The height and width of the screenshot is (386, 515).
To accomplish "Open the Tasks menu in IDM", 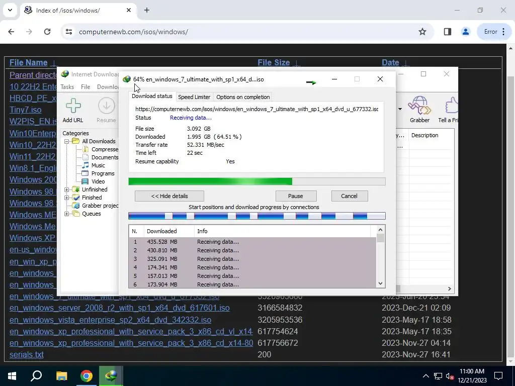I will [67, 86].
